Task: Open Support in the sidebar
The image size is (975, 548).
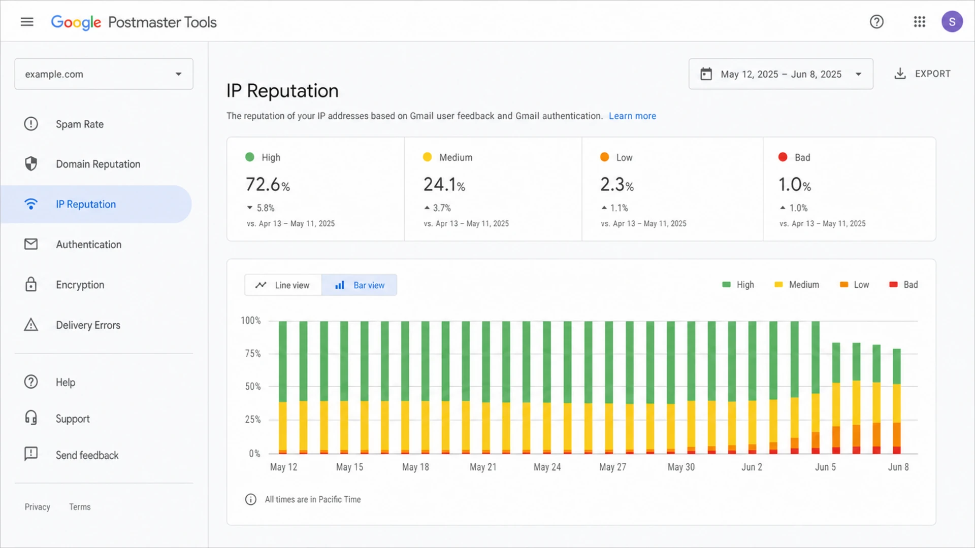Action: 73,419
